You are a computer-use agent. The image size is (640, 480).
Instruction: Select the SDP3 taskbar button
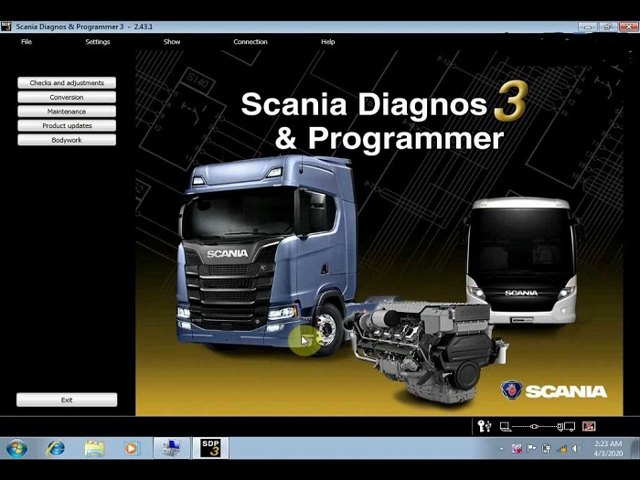[210, 448]
